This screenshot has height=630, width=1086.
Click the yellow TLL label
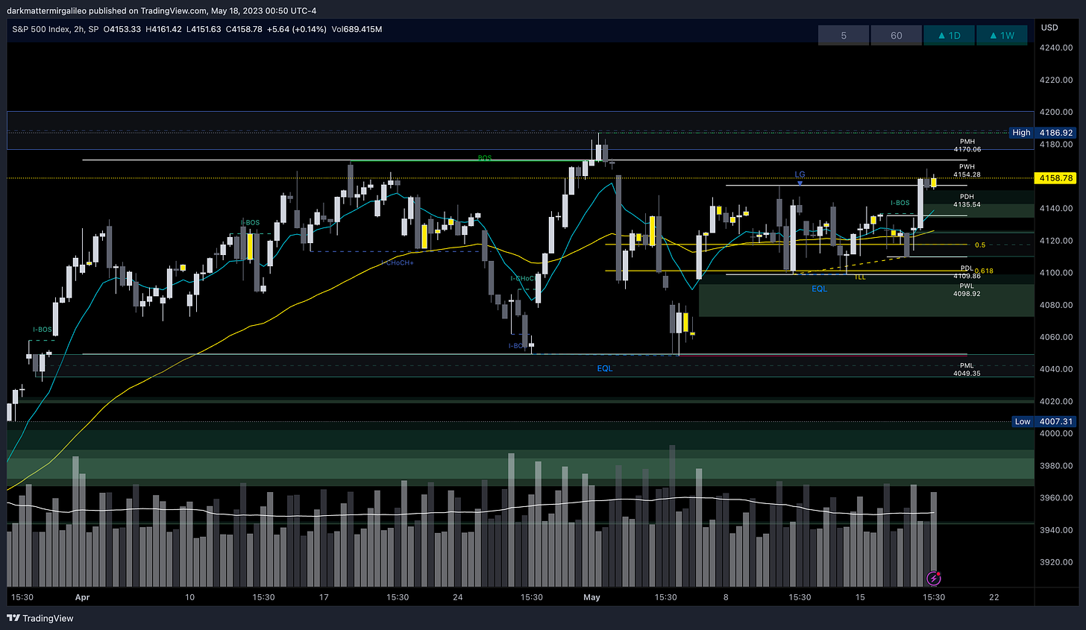pos(860,277)
